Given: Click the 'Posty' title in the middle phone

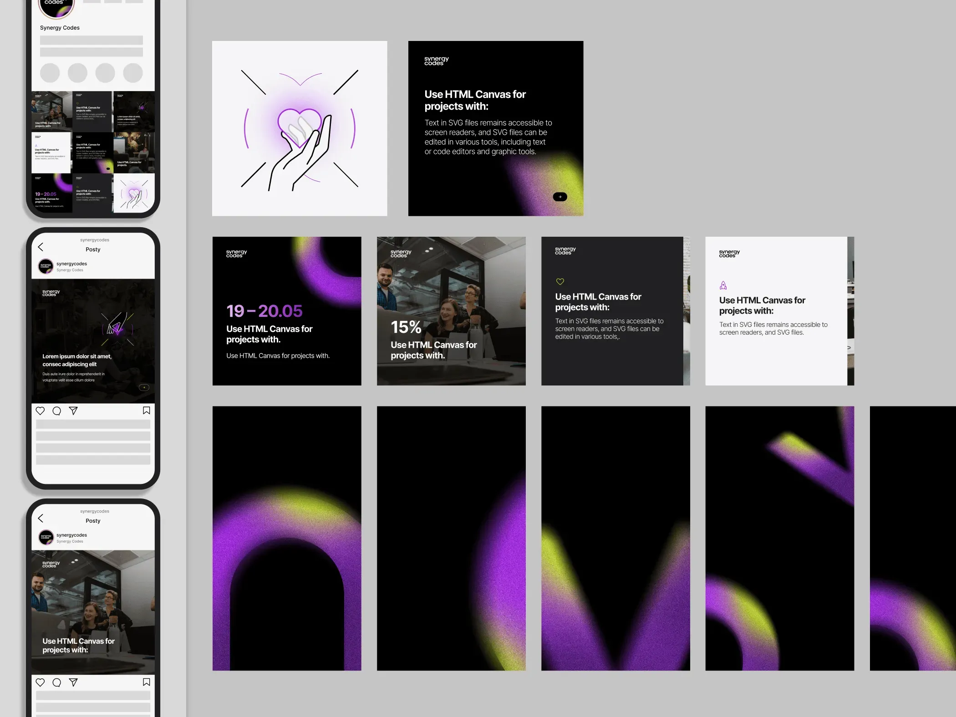Looking at the screenshot, I should coord(93,249).
